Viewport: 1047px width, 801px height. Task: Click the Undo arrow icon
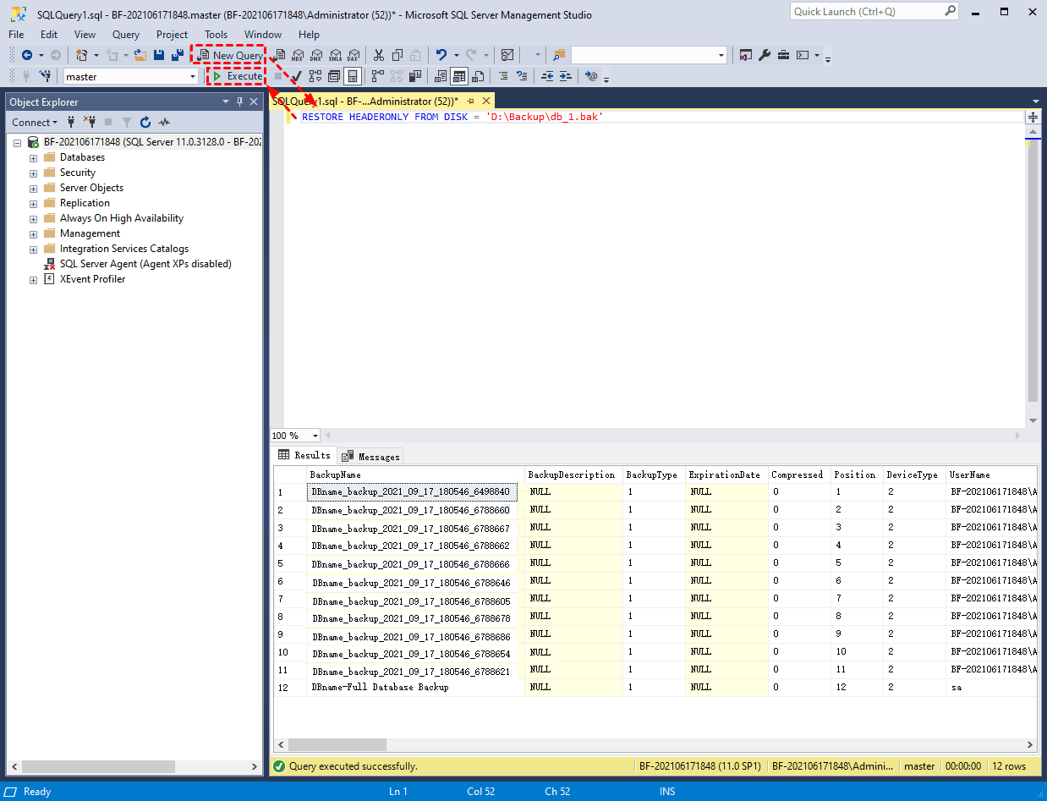click(x=441, y=55)
